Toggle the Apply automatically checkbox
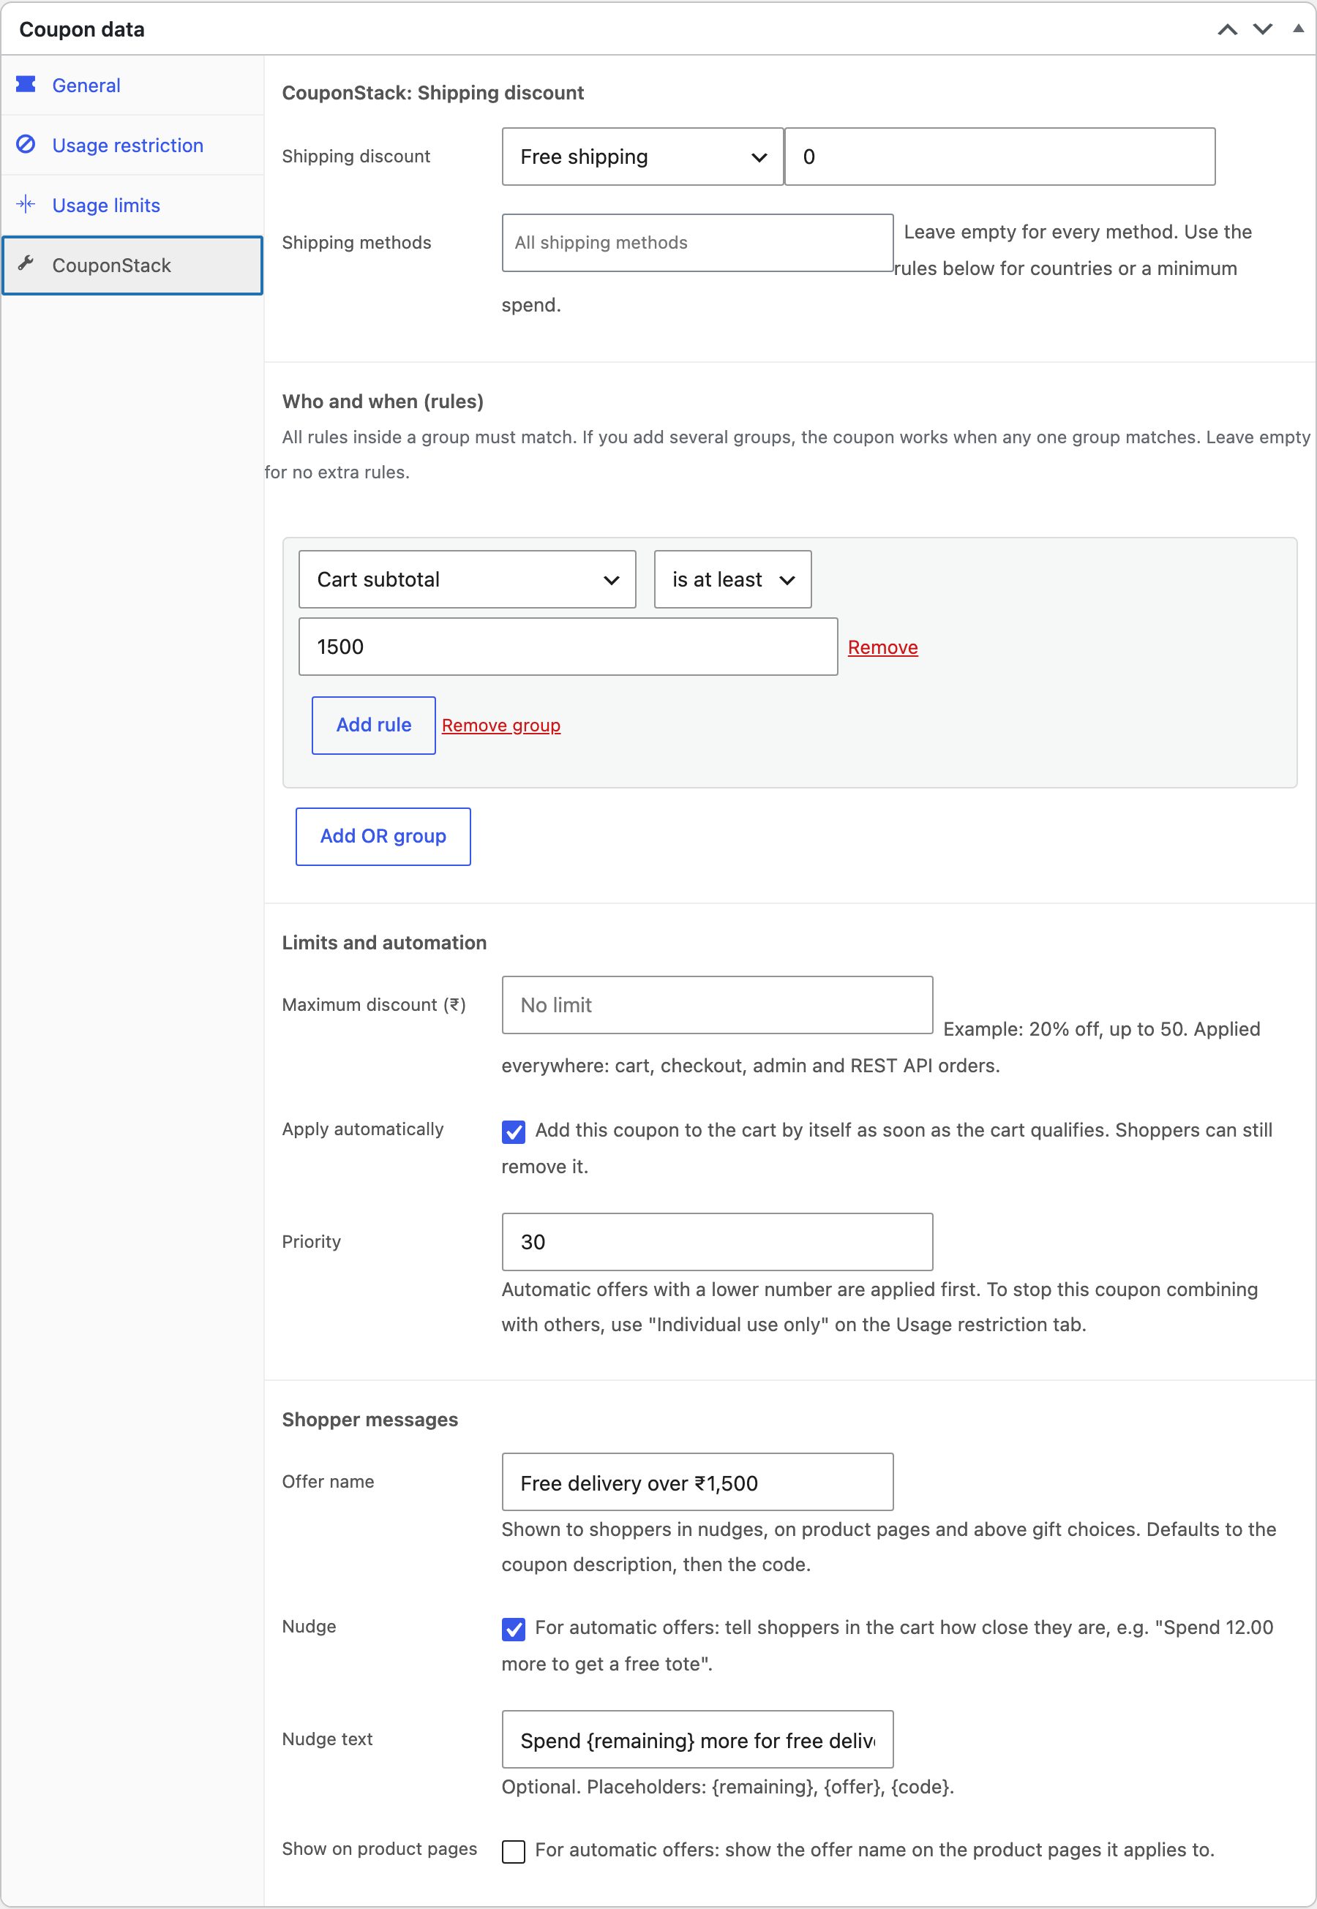This screenshot has height=1909, width=1317. [514, 1132]
